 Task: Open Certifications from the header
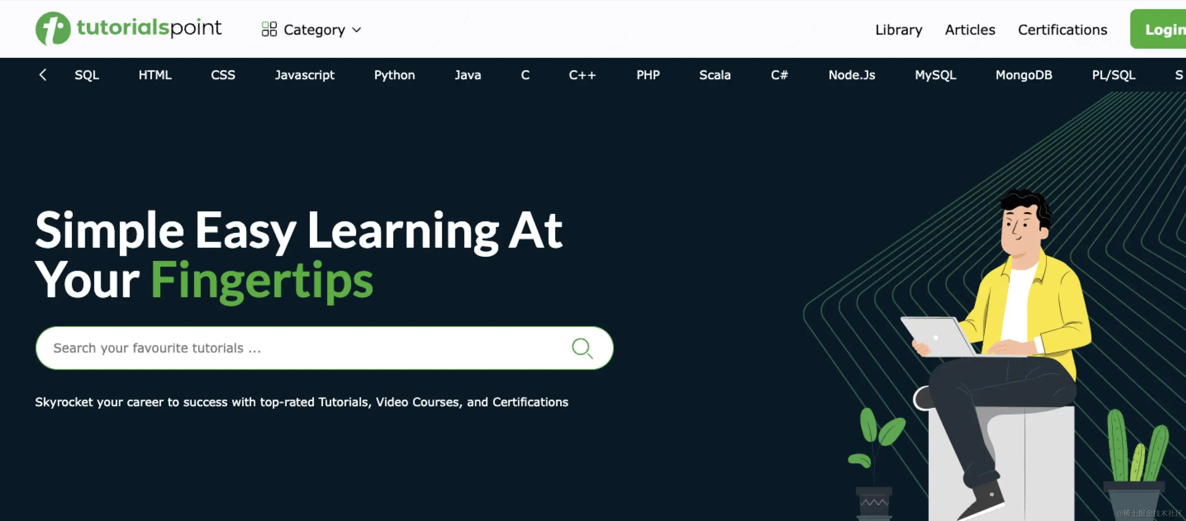click(x=1062, y=30)
